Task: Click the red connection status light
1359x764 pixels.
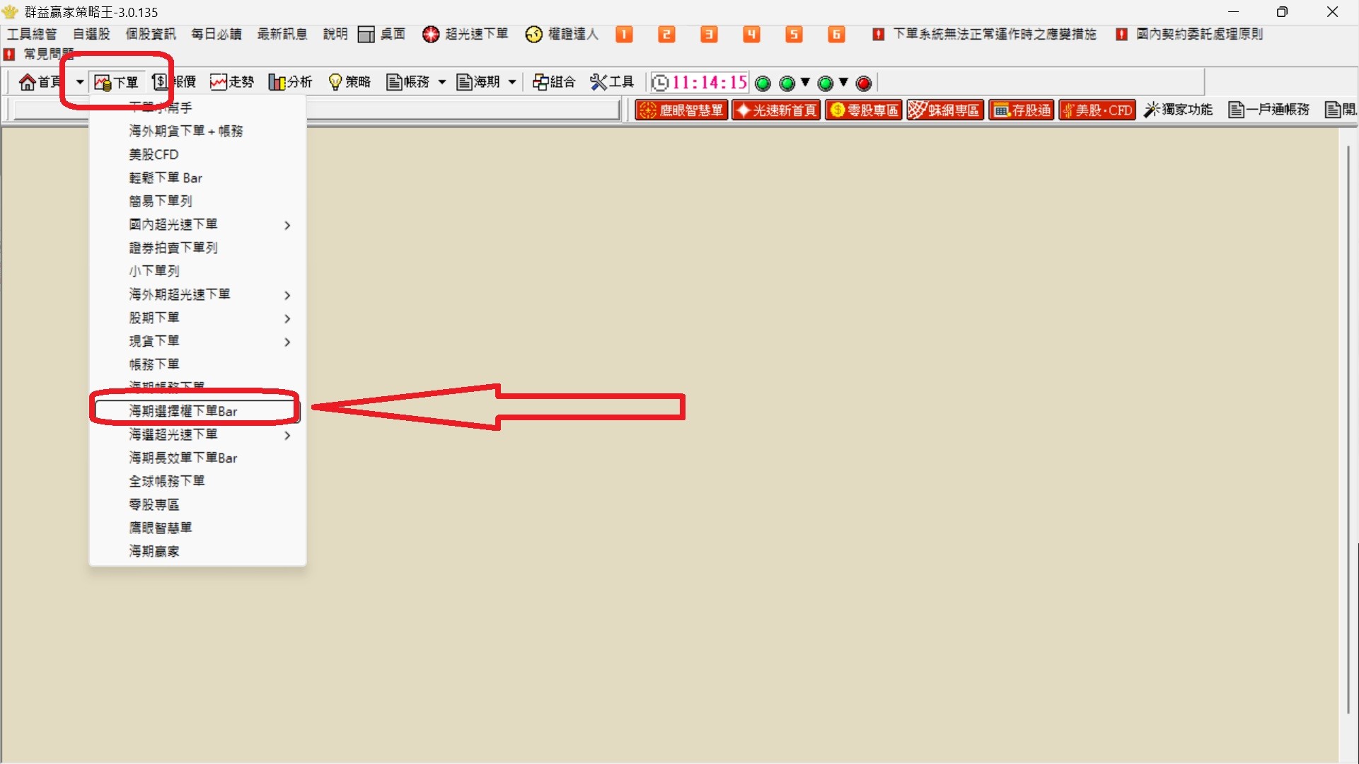Action: coord(864,83)
